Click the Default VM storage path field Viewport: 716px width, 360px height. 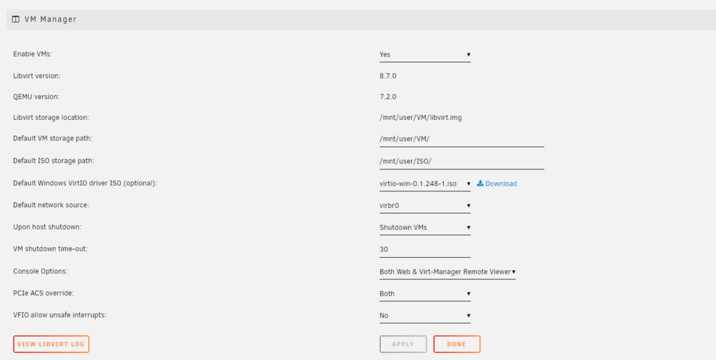(x=462, y=139)
